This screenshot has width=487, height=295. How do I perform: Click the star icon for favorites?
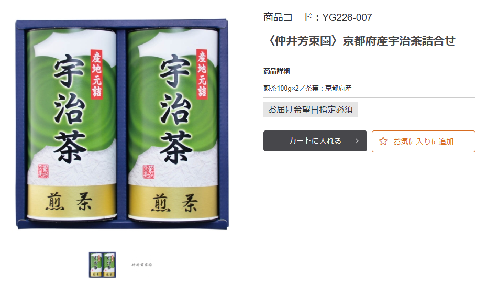(383, 141)
